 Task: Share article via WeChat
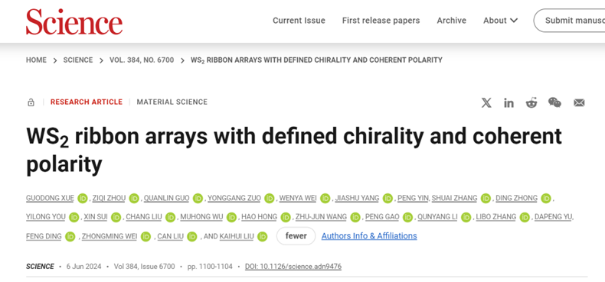(554, 102)
